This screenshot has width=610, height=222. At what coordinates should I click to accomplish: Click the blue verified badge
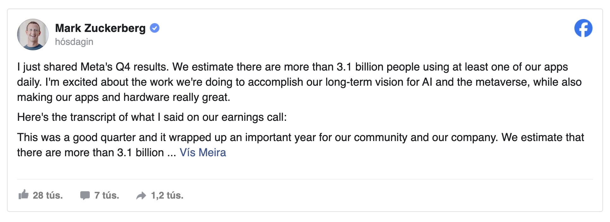tap(154, 28)
